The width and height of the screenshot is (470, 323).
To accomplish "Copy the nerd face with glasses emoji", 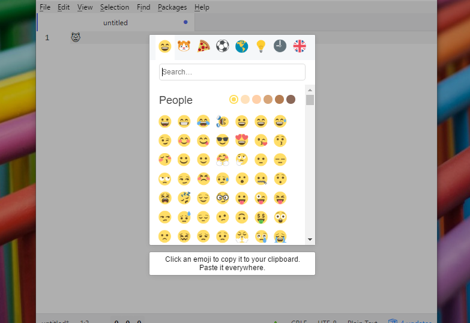I will 223,198.
